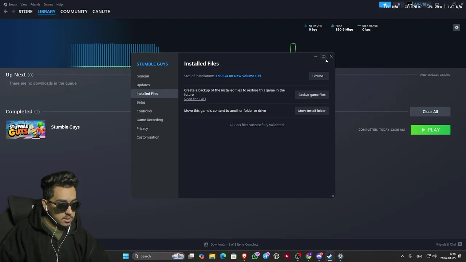466x262 pixels.
Task: Click Downloads - 1 of 1 Items Complete
Action: [x=234, y=245]
